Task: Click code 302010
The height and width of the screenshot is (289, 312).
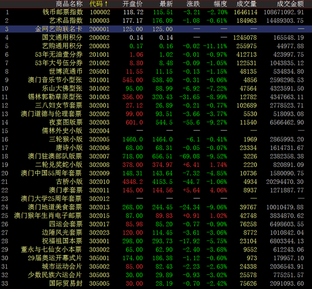Action: (x=99, y=182)
